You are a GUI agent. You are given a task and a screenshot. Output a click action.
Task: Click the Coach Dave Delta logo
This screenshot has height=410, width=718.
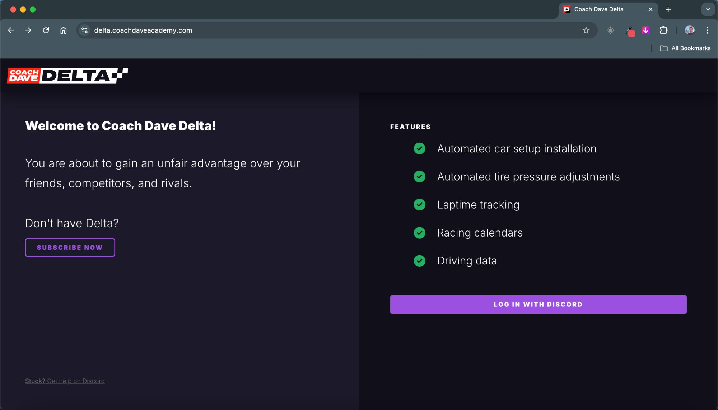[67, 75]
